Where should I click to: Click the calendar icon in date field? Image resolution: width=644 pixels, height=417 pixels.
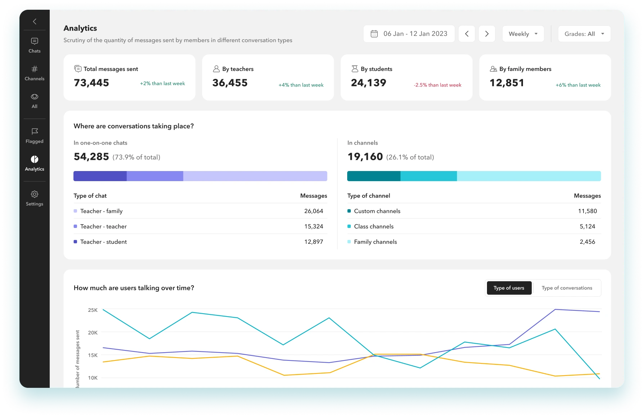coord(374,34)
